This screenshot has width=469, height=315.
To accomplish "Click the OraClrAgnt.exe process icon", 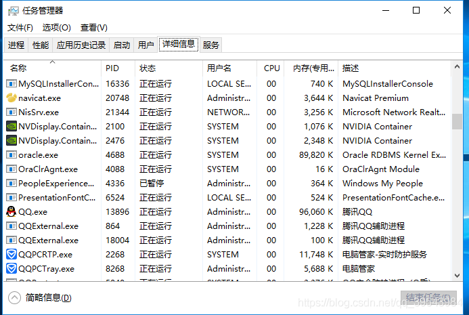I will click(x=12, y=169).
